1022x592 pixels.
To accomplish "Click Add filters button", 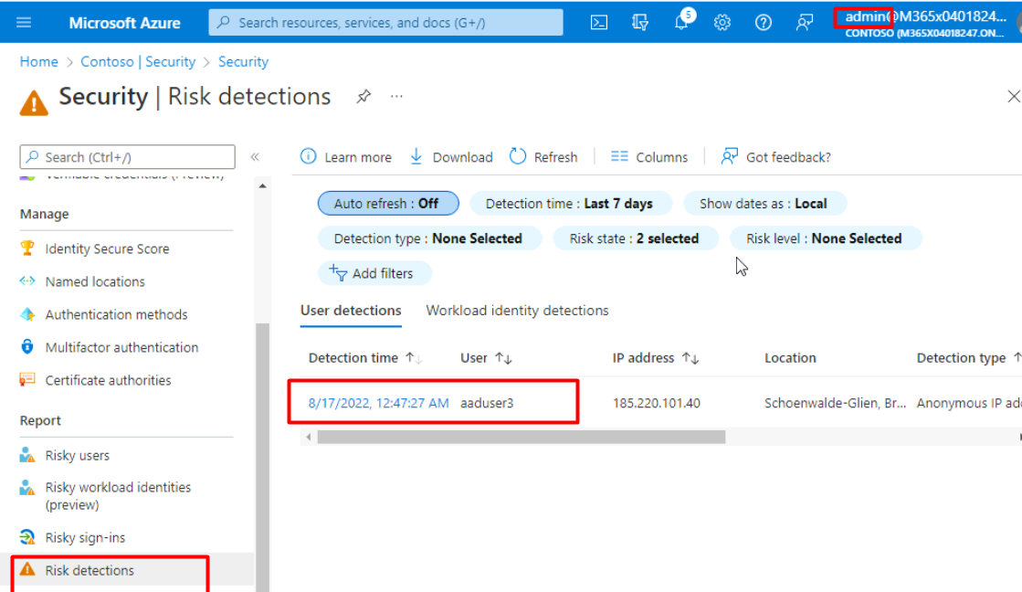I will (x=374, y=273).
